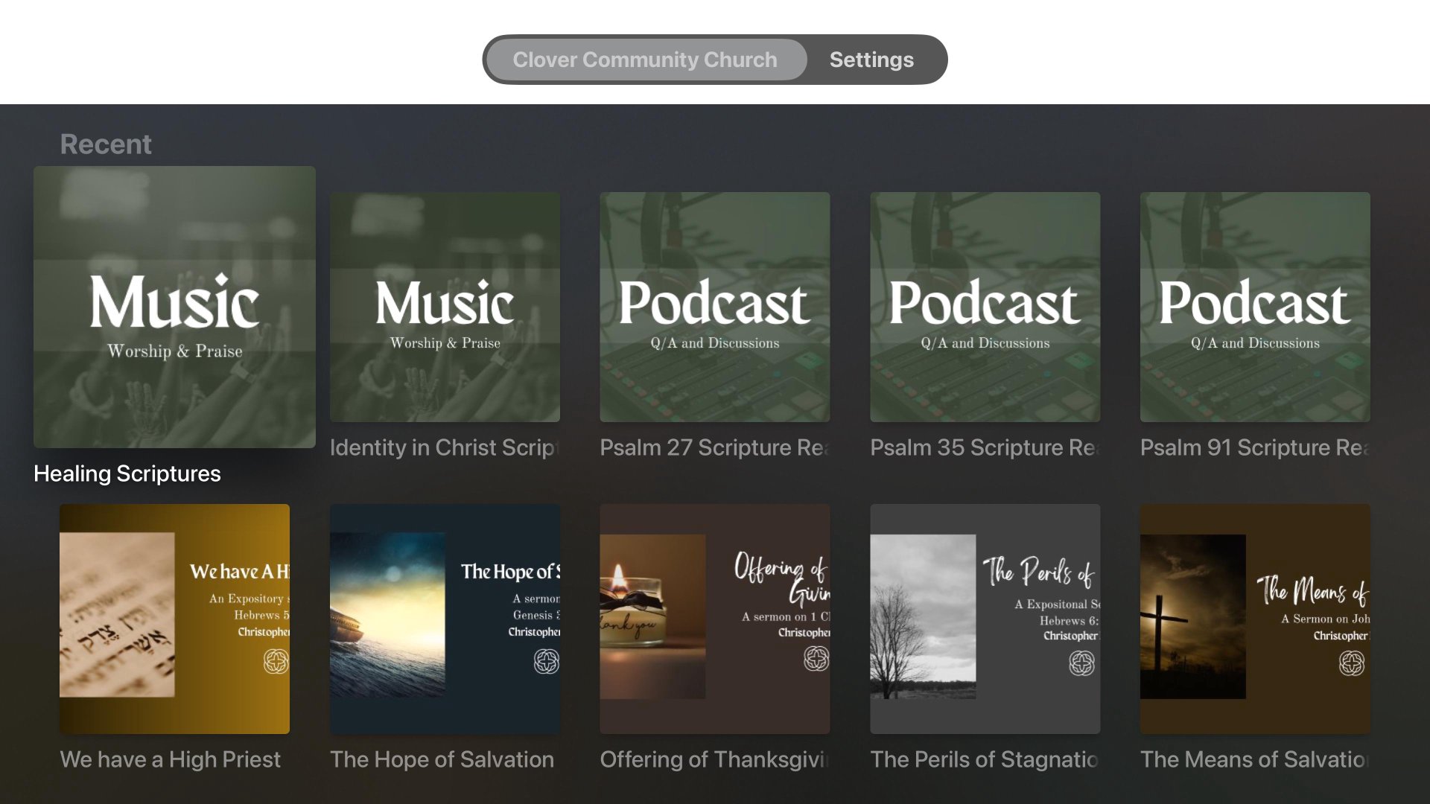Screen dimensions: 1430x804
Task: Select the Offering of Thanksgiving sermon artwork
Action: (x=714, y=618)
